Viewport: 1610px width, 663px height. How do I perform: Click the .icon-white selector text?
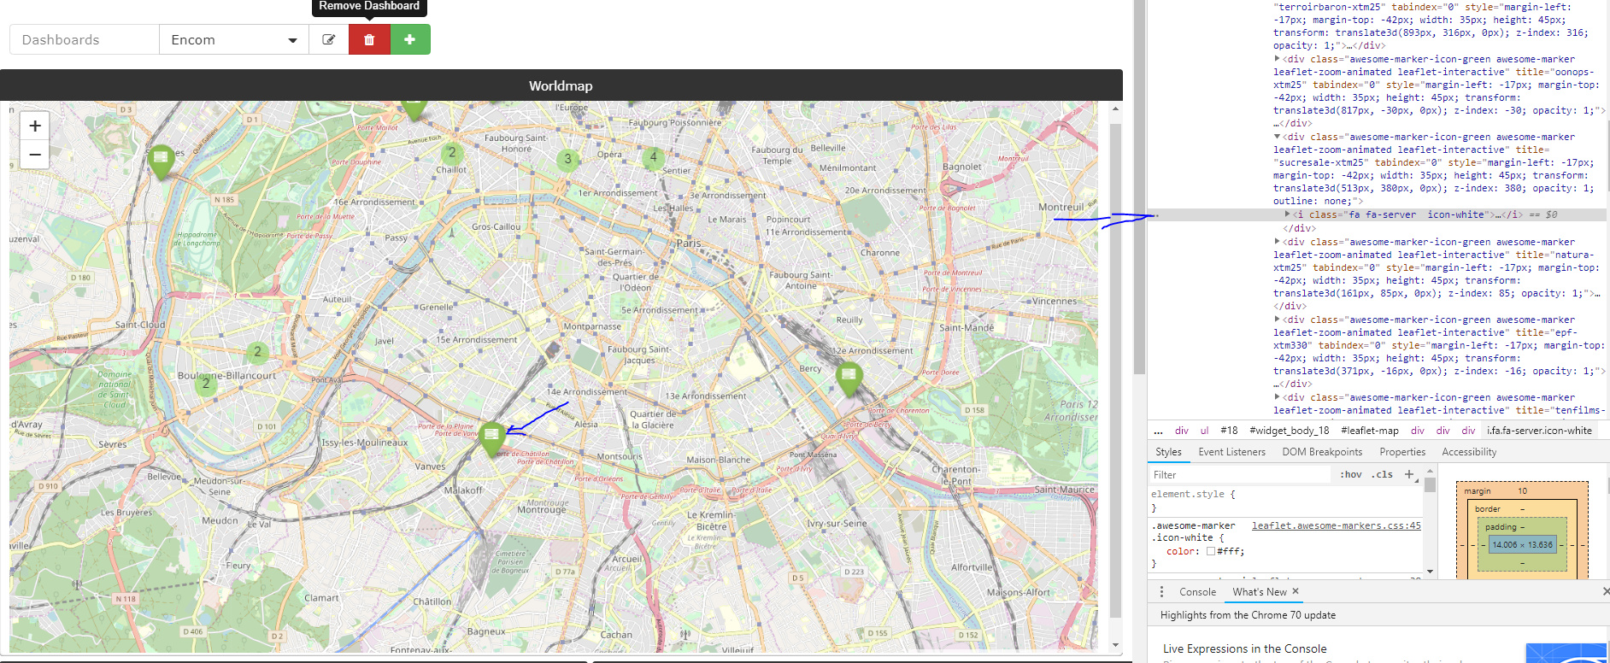1182,537
